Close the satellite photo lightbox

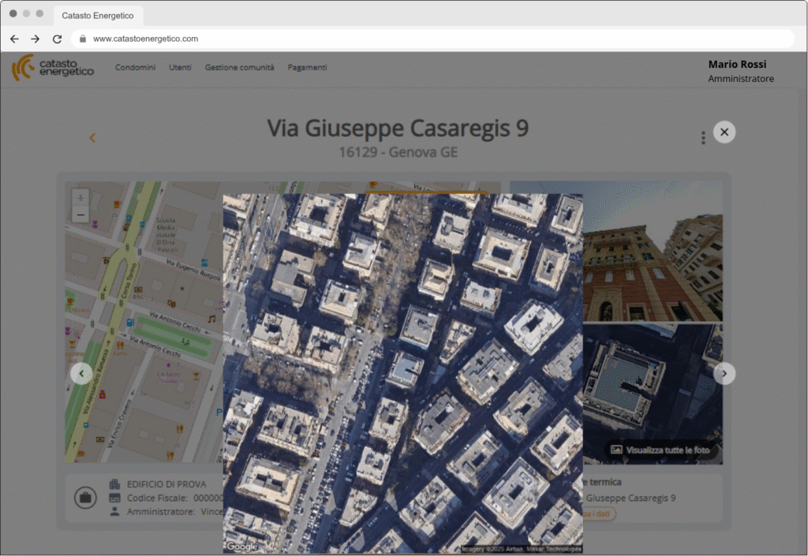tap(724, 132)
